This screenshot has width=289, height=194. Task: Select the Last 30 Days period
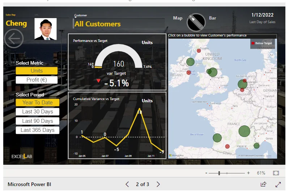(38, 112)
